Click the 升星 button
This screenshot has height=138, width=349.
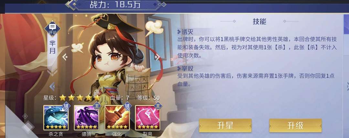point(225,125)
